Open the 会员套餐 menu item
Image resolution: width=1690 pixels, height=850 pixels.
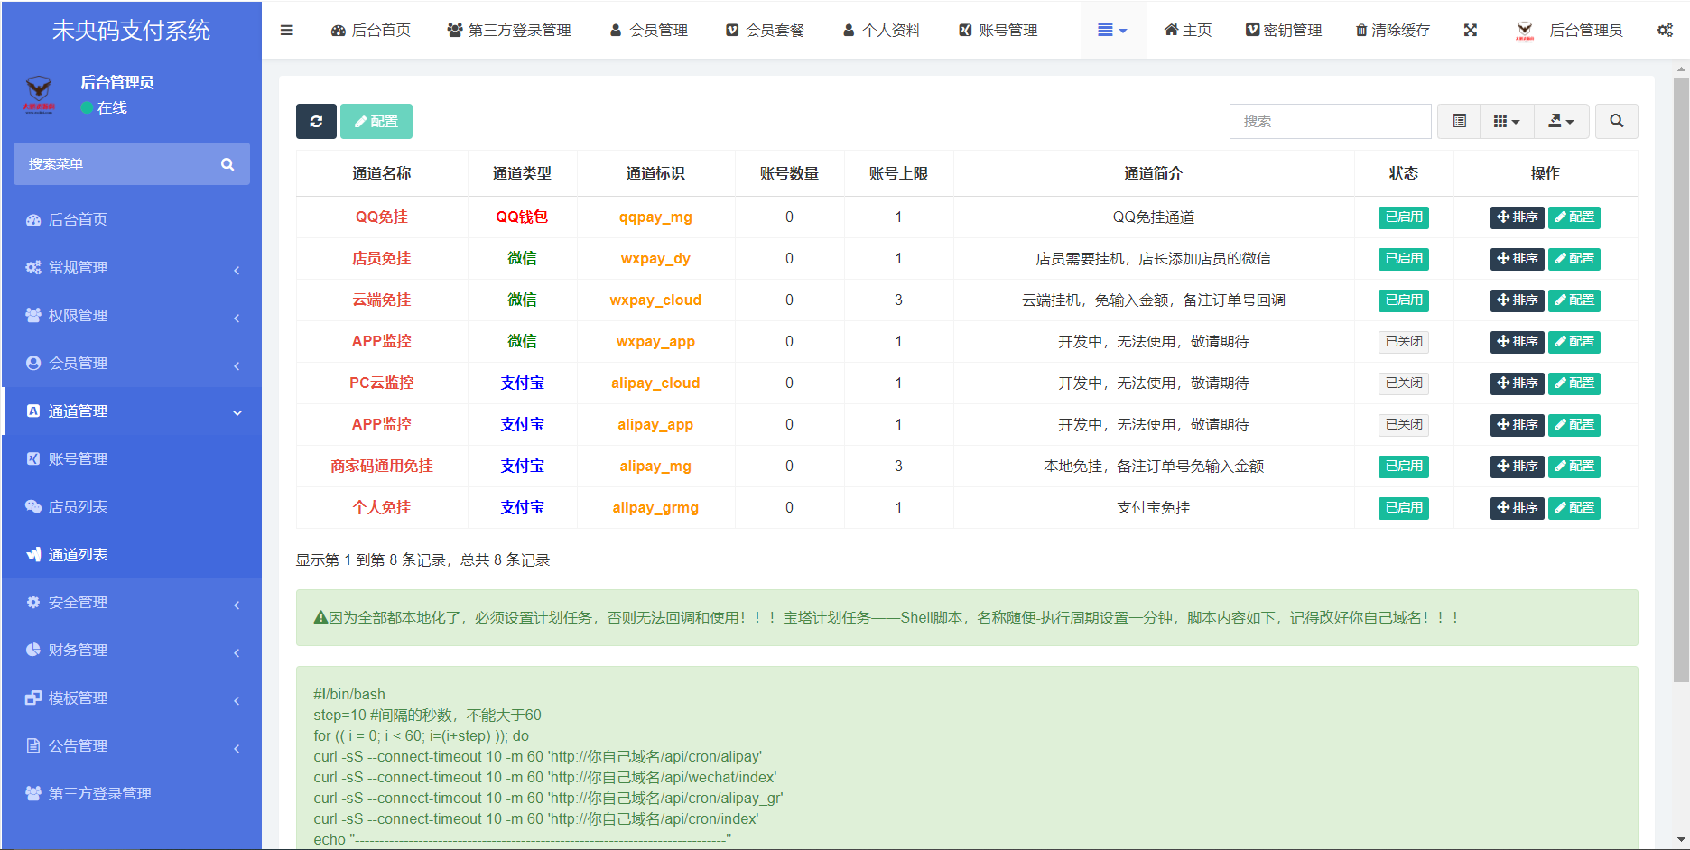pyautogui.click(x=764, y=30)
